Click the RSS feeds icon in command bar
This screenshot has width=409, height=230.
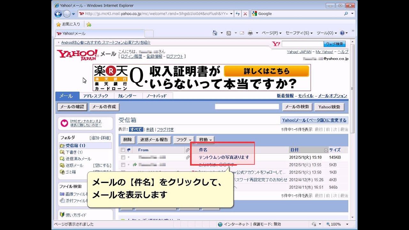pos(229,33)
